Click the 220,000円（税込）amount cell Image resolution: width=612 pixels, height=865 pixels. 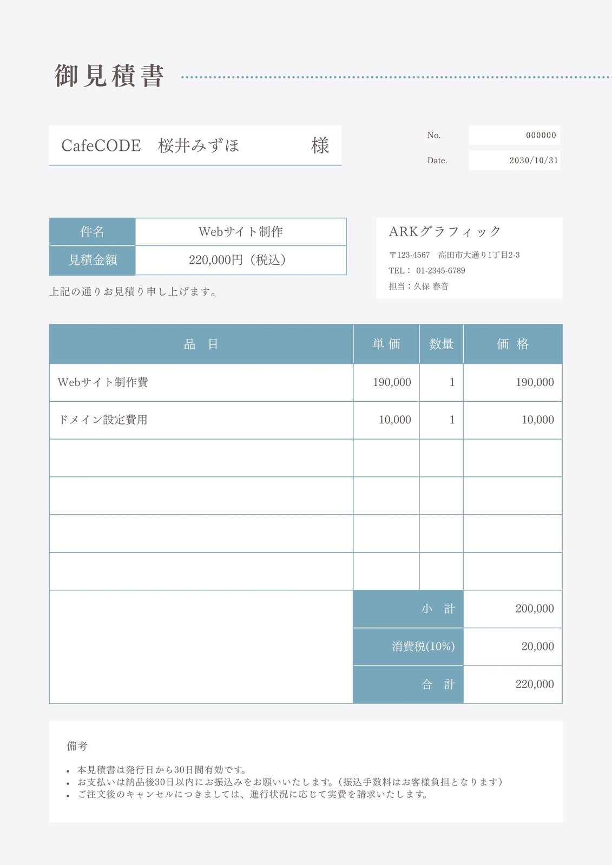coord(241,261)
